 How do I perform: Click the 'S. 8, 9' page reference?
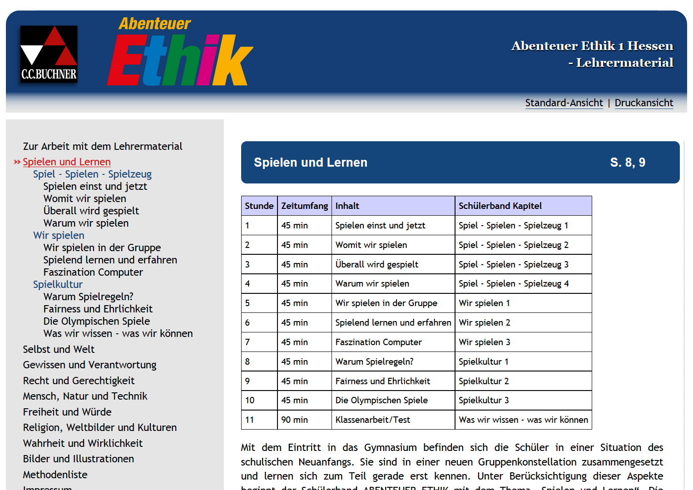pyautogui.click(x=628, y=162)
